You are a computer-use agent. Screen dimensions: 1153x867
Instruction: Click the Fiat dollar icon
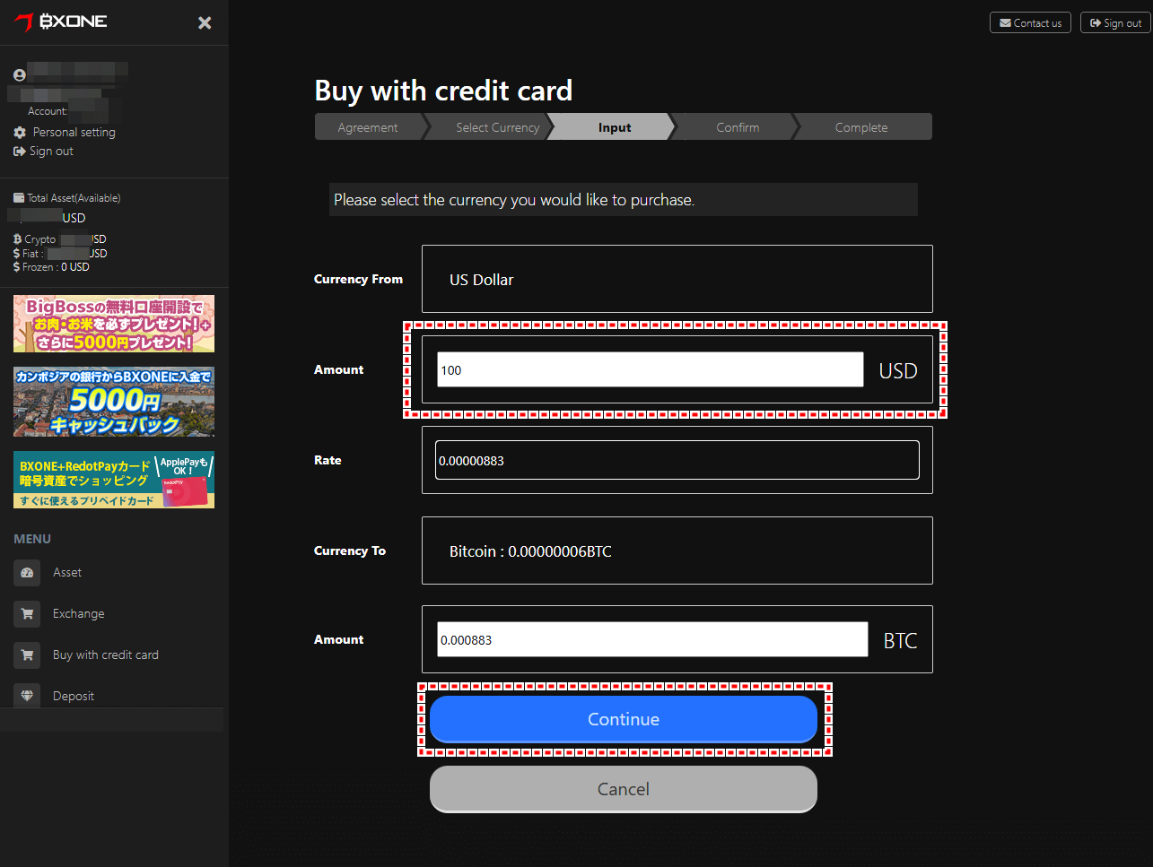coord(17,254)
